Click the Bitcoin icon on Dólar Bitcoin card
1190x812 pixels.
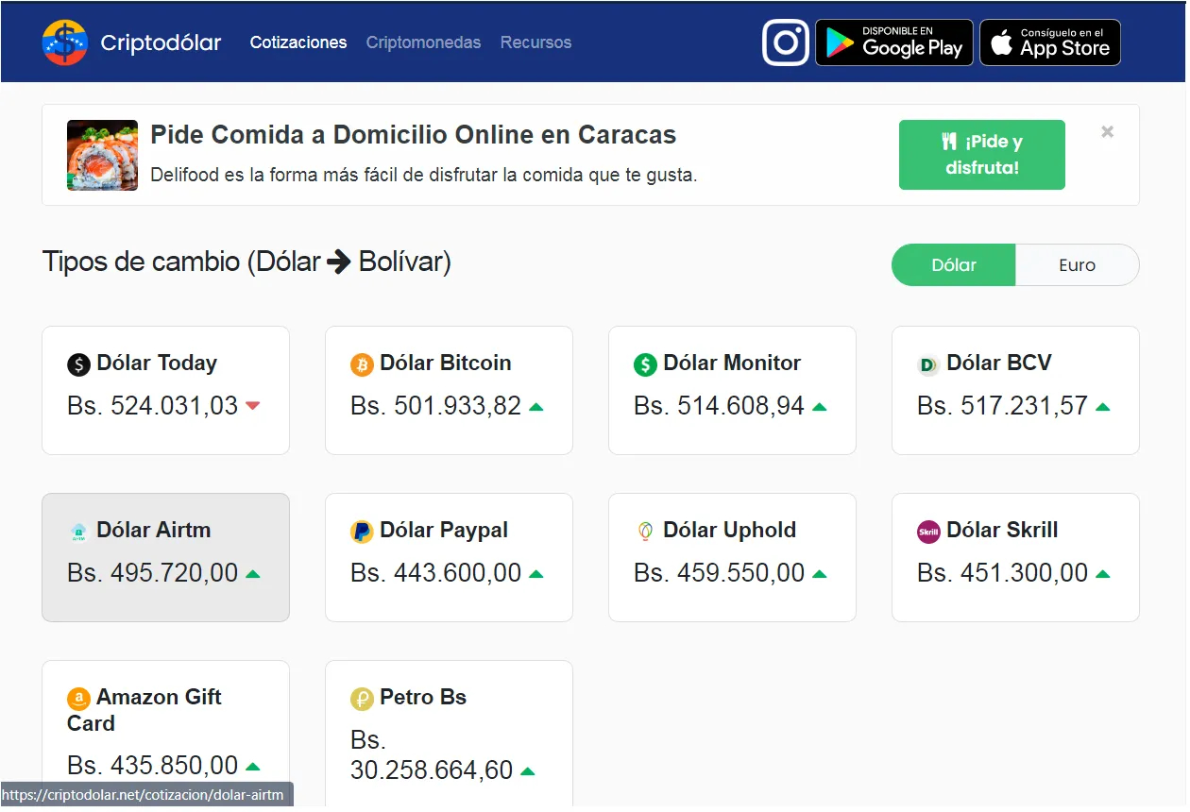[363, 364]
